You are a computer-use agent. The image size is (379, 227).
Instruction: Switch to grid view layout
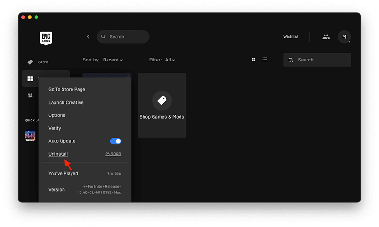[x=253, y=60]
